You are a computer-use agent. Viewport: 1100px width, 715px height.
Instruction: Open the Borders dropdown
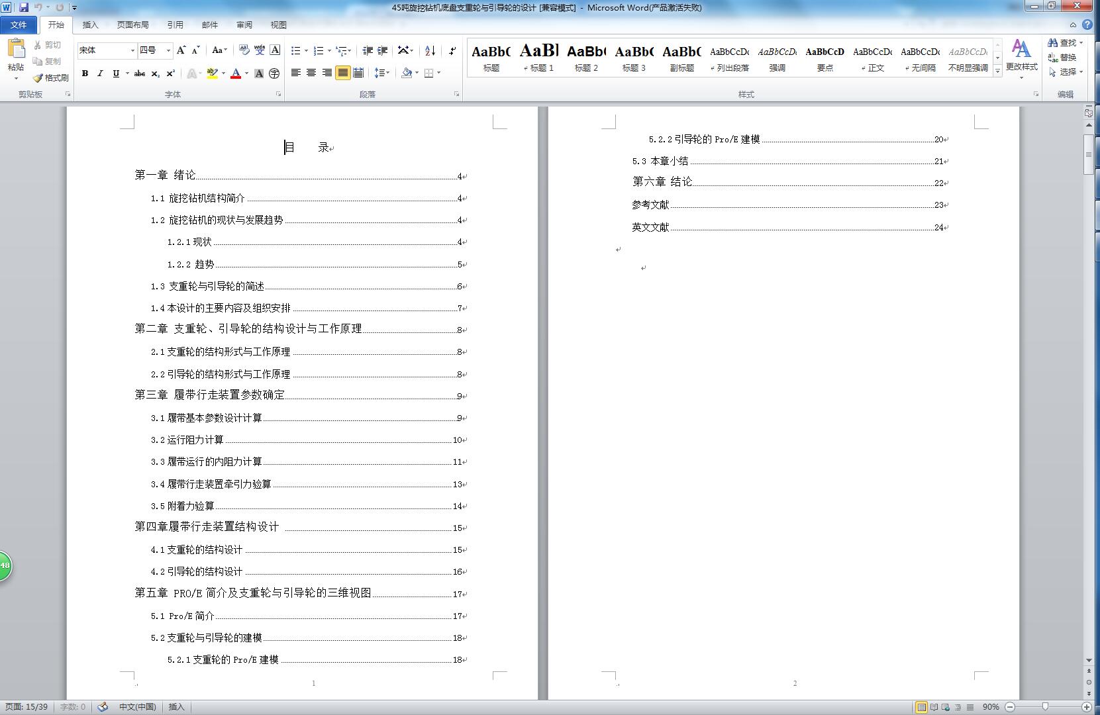pos(438,73)
